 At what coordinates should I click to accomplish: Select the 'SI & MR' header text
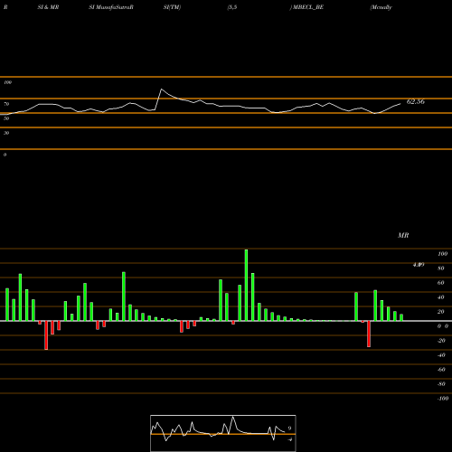[48, 7]
